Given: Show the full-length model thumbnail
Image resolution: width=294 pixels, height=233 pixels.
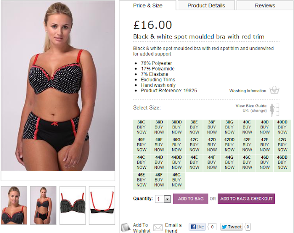Looking at the screenshot, I should click(43, 205).
